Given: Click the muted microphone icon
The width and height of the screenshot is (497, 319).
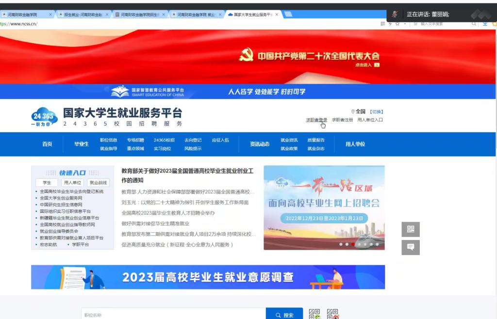Looking at the screenshot, I should pyautogui.click(x=395, y=14).
